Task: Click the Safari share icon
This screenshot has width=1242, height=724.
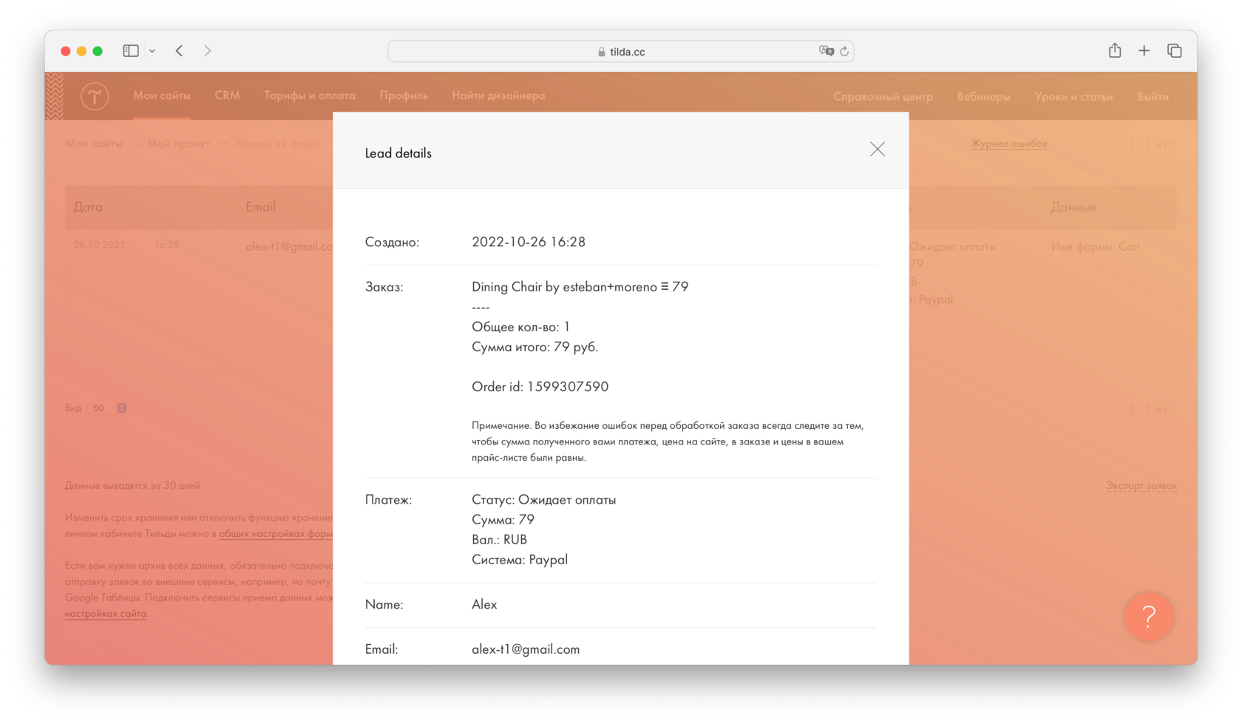Action: pos(1115,50)
